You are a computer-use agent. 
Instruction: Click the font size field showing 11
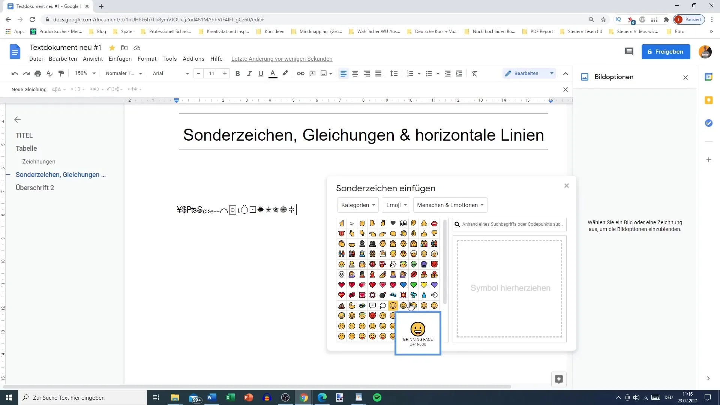click(x=211, y=73)
